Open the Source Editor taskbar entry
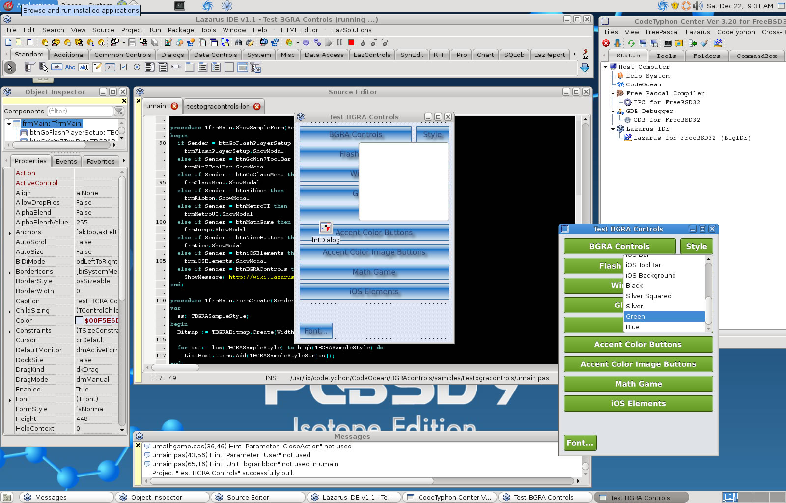Screen dimensions: 786x503 tap(258, 497)
